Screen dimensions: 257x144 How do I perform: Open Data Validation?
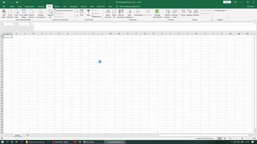click(x=129, y=14)
